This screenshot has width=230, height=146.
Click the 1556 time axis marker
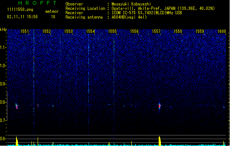[x=134, y=31]
